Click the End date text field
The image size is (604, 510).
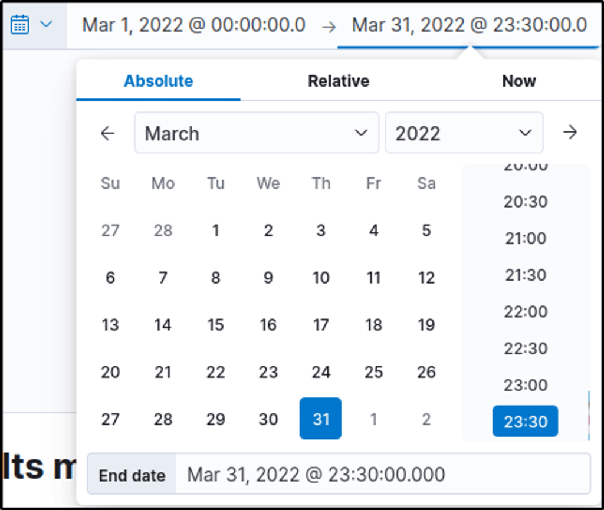point(383,474)
